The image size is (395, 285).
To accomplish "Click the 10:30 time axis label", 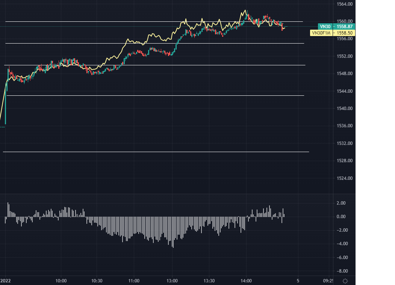I will pos(97,281).
